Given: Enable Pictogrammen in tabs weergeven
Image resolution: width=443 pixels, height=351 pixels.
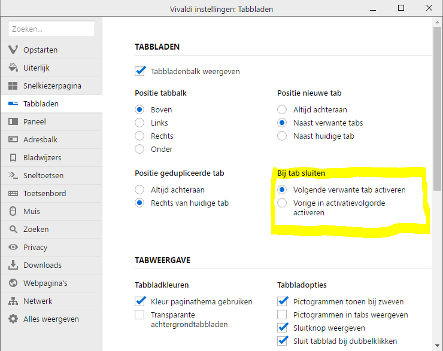Looking at the screenshot, I should coord(282,315).
